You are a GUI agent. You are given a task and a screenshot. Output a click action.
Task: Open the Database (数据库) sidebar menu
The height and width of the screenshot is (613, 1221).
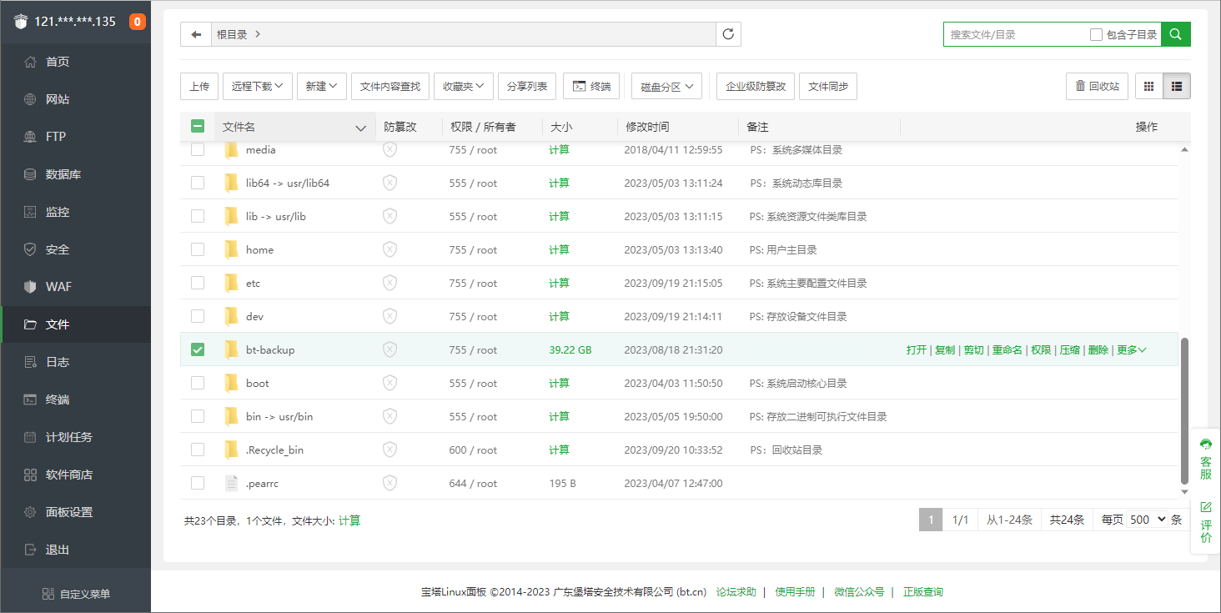tap(63, 174)
